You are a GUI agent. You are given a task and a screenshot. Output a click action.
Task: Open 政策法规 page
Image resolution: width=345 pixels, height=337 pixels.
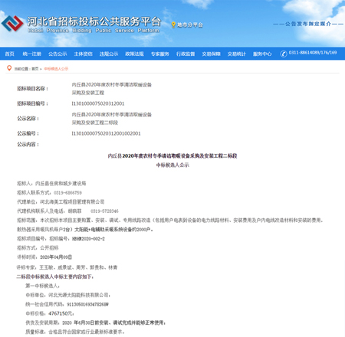point(134,54)
